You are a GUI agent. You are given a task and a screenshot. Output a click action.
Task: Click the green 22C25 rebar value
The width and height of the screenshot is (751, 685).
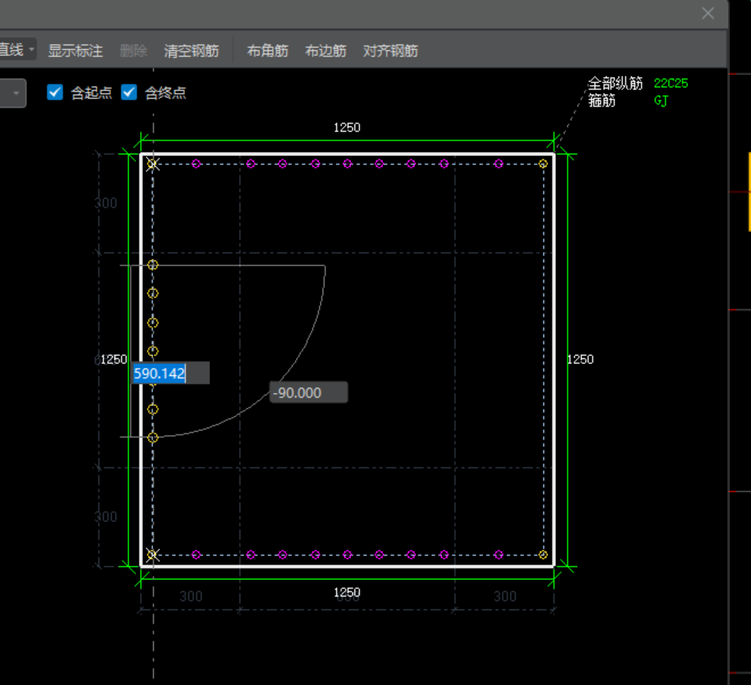(x=671, y=83)
